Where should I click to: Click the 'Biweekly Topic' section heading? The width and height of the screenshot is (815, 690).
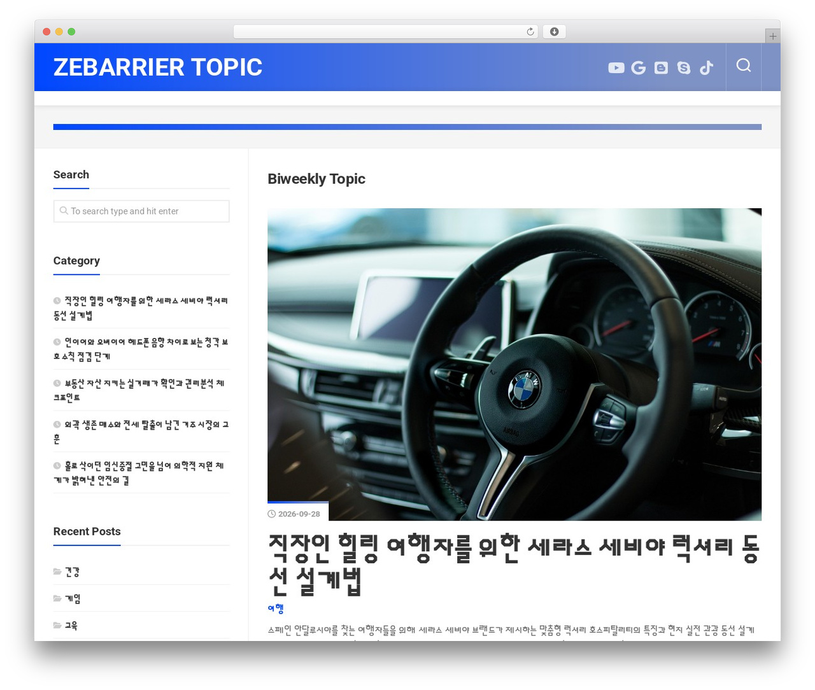click(316, 179)
